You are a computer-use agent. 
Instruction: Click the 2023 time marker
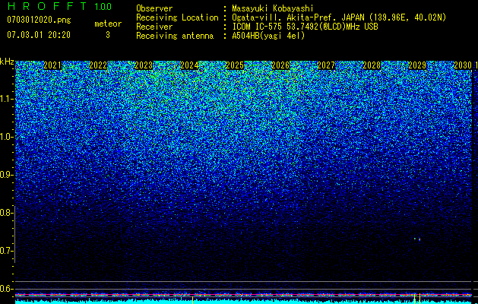click(144, 65)
